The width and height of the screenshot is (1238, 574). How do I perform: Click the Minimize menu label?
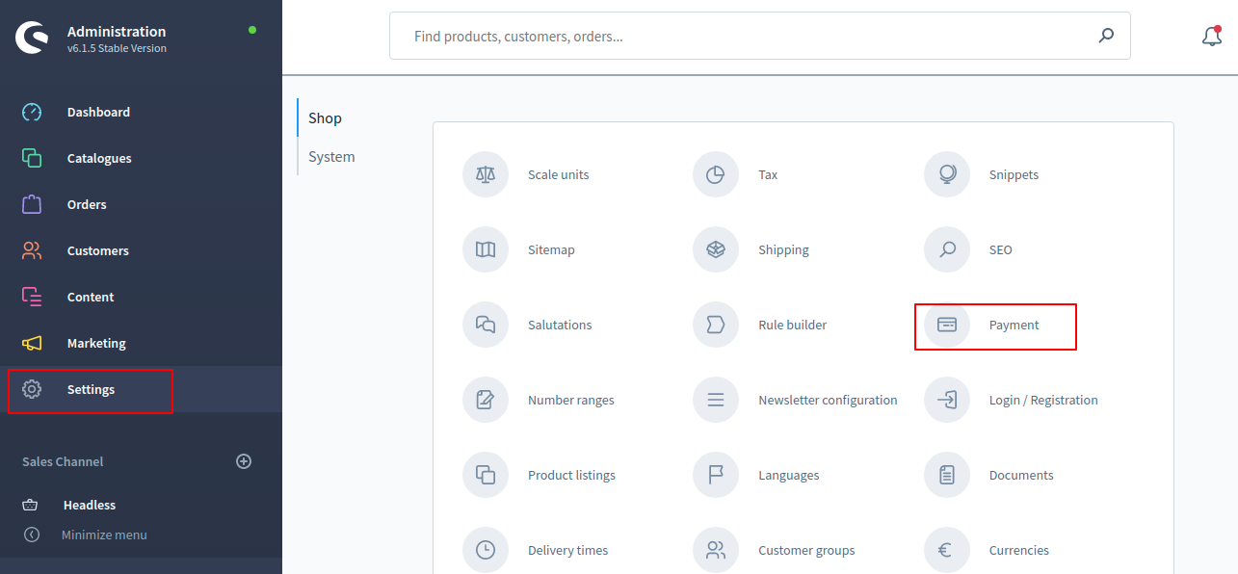[x=104, y=535]
